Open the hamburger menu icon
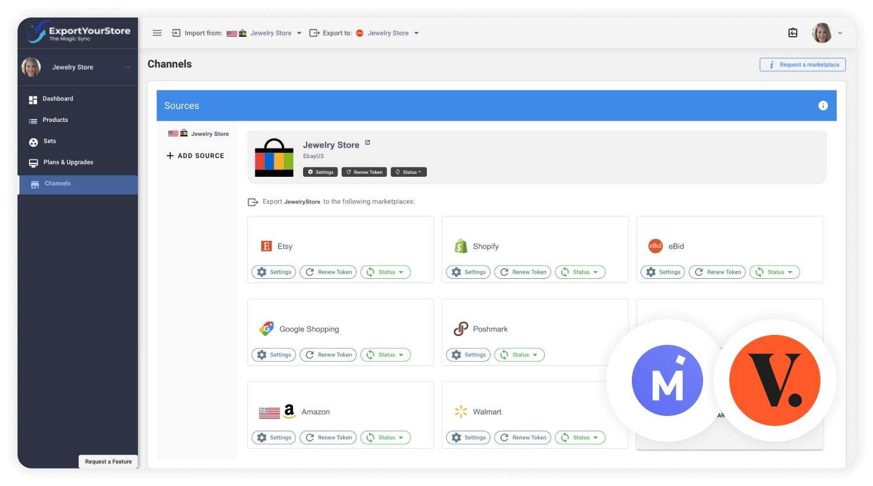873x486 pixels. (157, 33)
